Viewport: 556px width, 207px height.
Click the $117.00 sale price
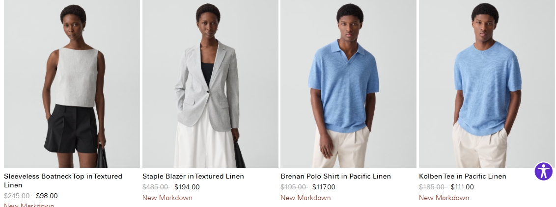(324, 187)
